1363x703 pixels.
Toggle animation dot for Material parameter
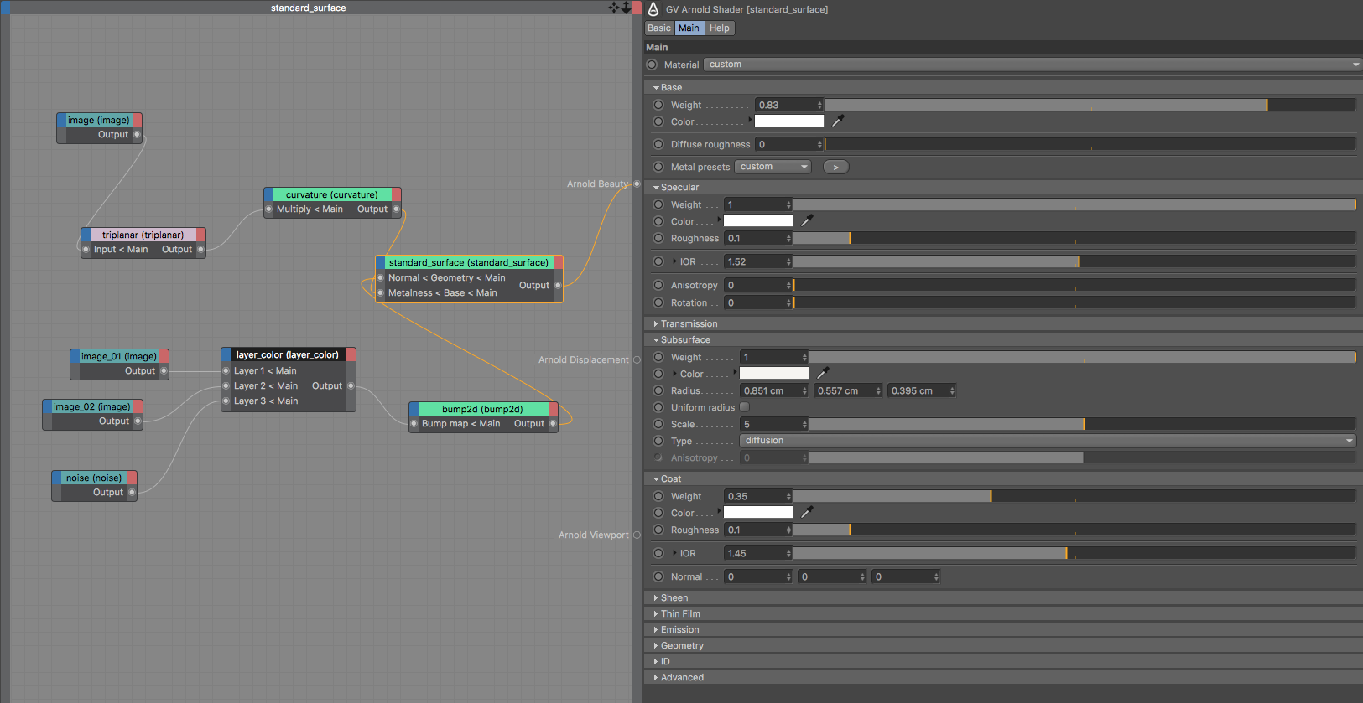pos(652,65)
